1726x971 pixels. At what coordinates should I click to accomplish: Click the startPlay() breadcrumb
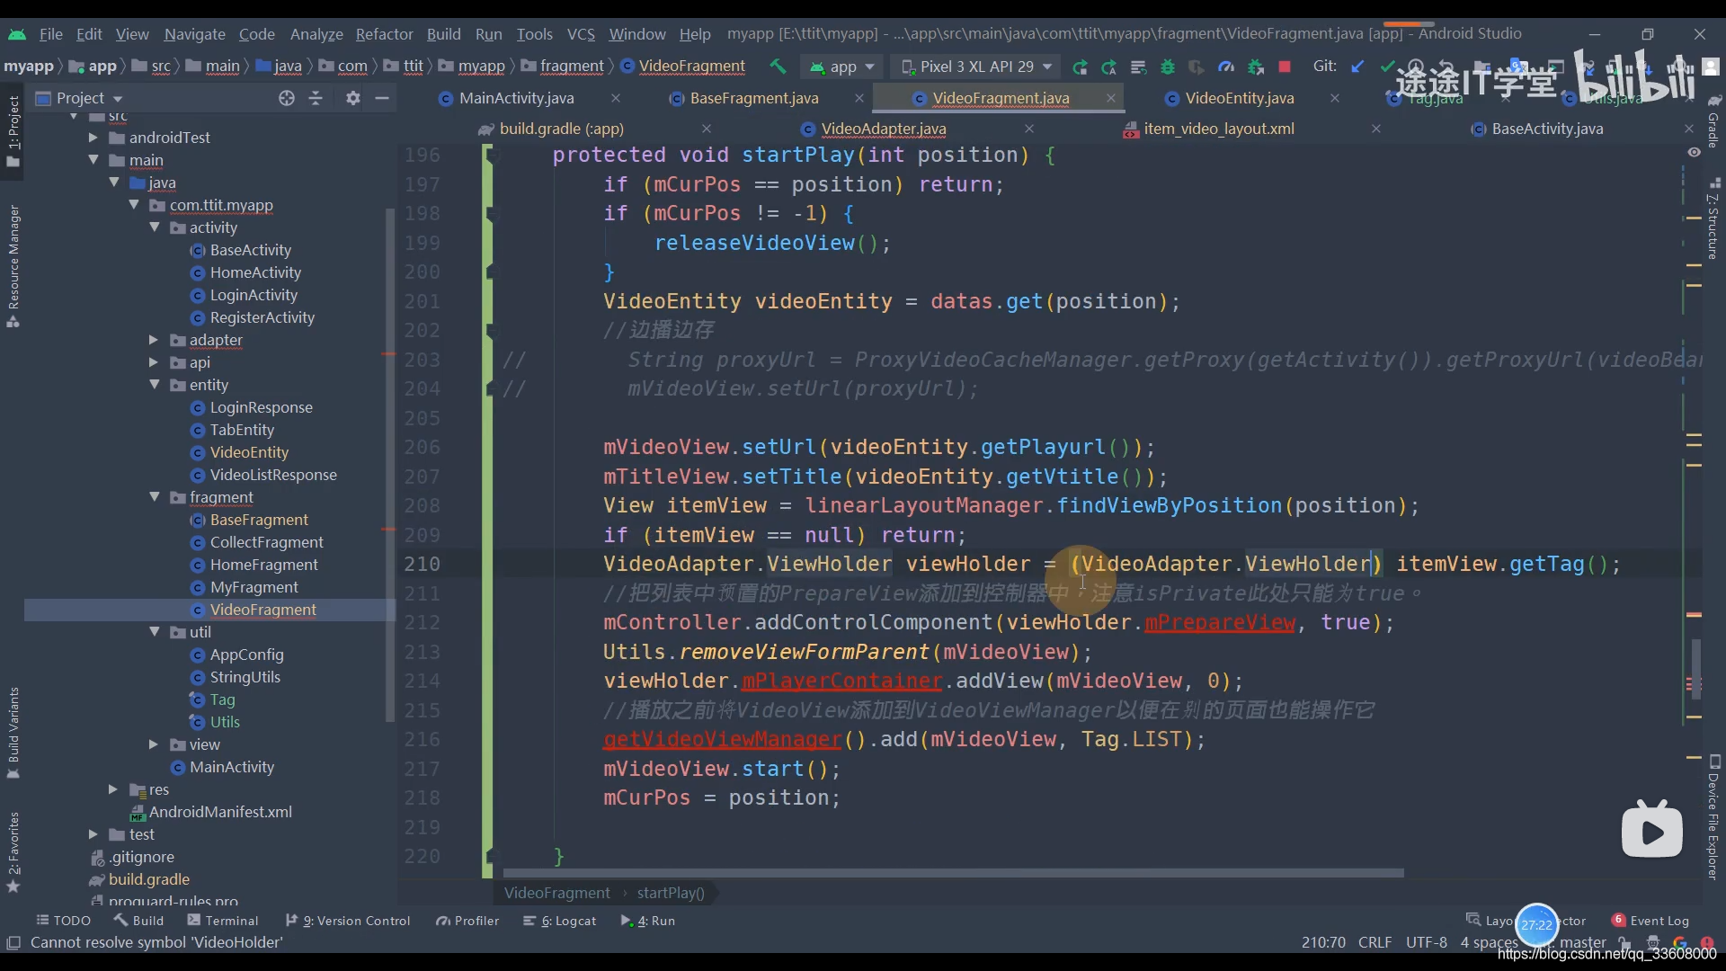point(671,893)
